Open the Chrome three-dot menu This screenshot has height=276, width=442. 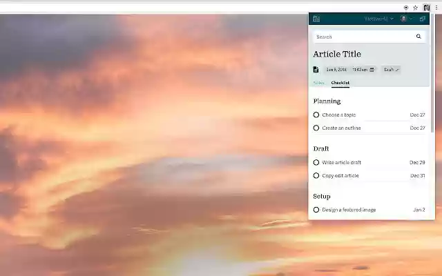coord(436,8)
